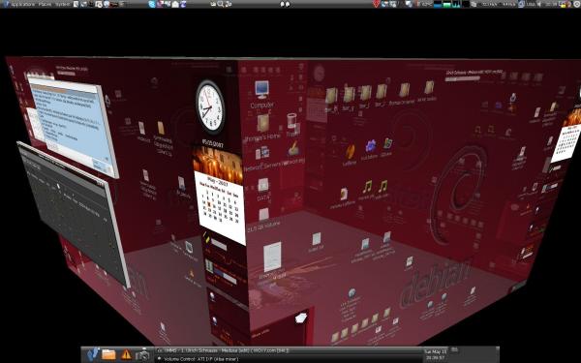The width and height of the screenshot is (581, 363).
Task: Click the Computer desktop icon
Action: [x=261, y=95]
